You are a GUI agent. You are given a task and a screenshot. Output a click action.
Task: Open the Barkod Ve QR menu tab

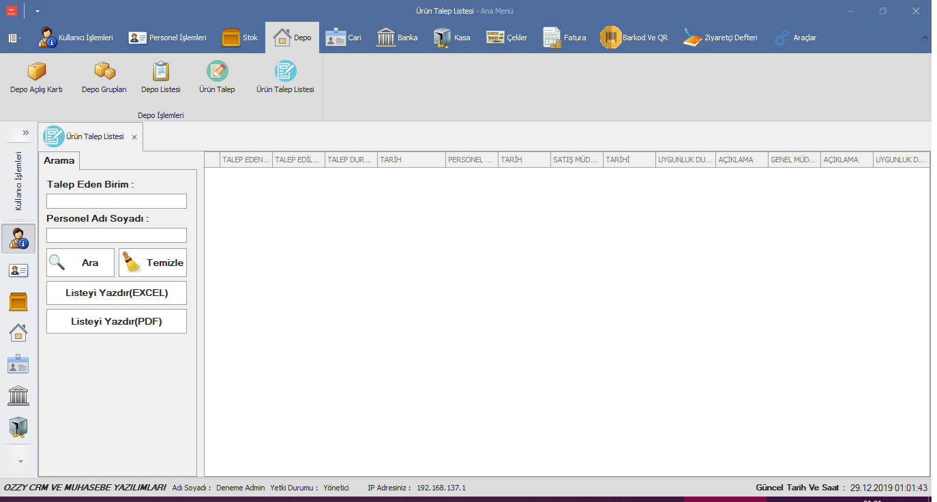click(x=634, y=38)
